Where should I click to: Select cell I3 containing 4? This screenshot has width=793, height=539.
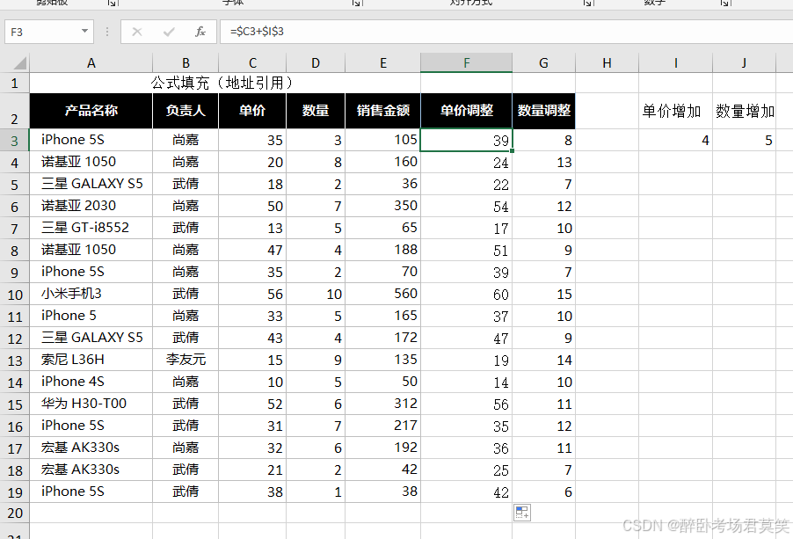coord(676,140)
